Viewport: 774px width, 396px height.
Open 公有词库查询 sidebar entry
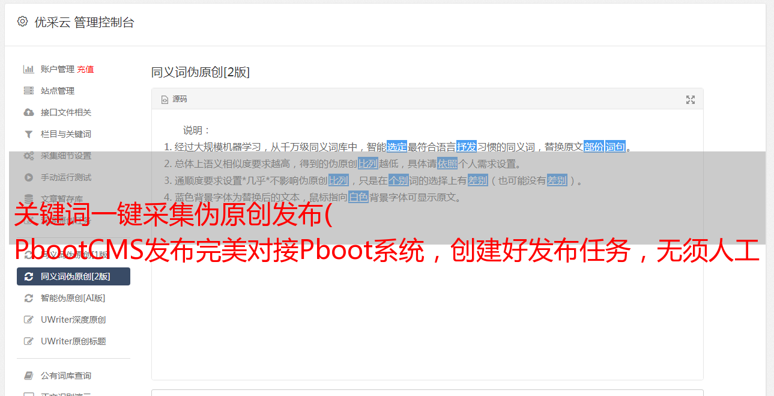[x=66, y=376]
